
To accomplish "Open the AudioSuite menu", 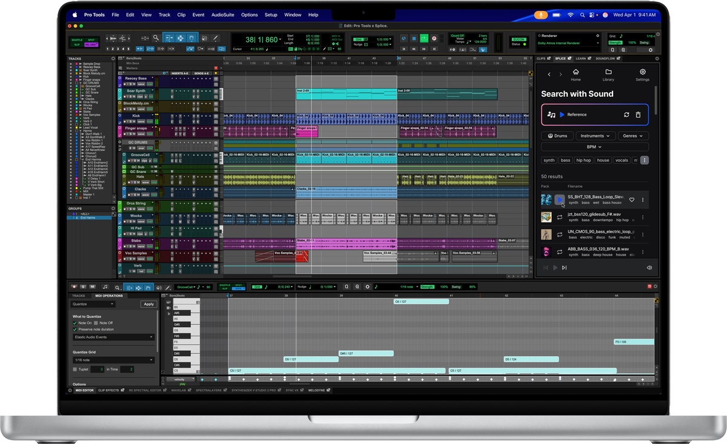I will tap(222, 15).
